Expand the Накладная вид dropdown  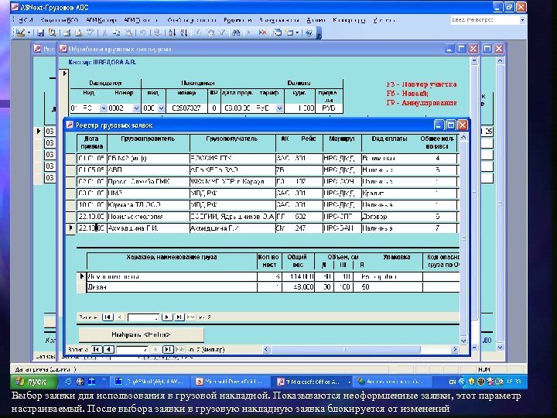161,108
